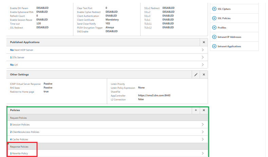This screenshot has width=268, height=157.
Task: Select the 4 Cache Policies entry
Action: click(x=19, y=139)
